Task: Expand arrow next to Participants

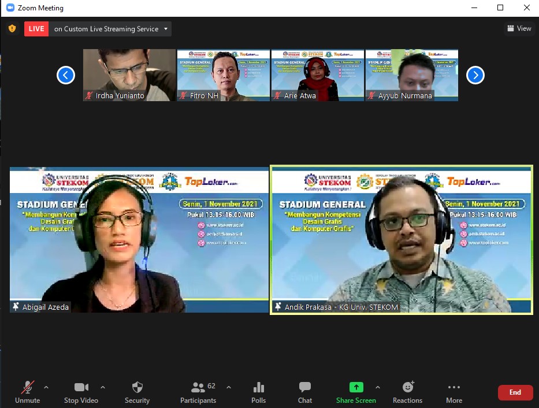Action: (x=229, y=387)
